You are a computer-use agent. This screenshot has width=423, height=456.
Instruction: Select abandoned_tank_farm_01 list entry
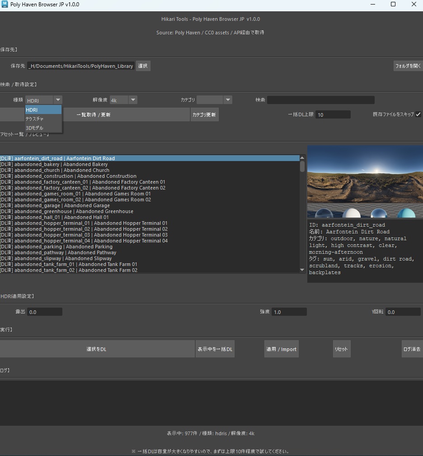150,264
